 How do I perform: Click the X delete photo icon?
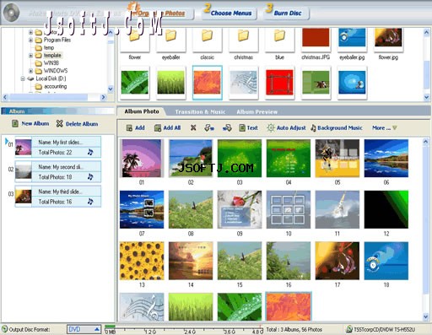point(193,127)
